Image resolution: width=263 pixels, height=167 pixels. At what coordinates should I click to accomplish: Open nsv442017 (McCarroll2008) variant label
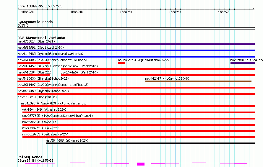[x=167, y=78]
